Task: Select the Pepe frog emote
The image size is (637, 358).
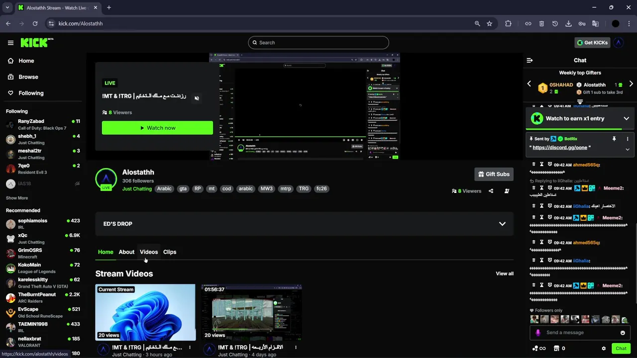Action: 625,320
